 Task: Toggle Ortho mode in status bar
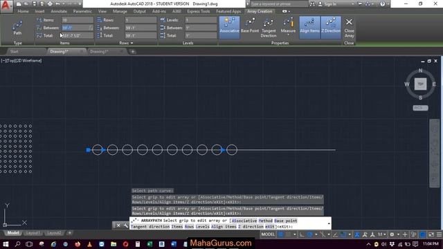point(302,234)
